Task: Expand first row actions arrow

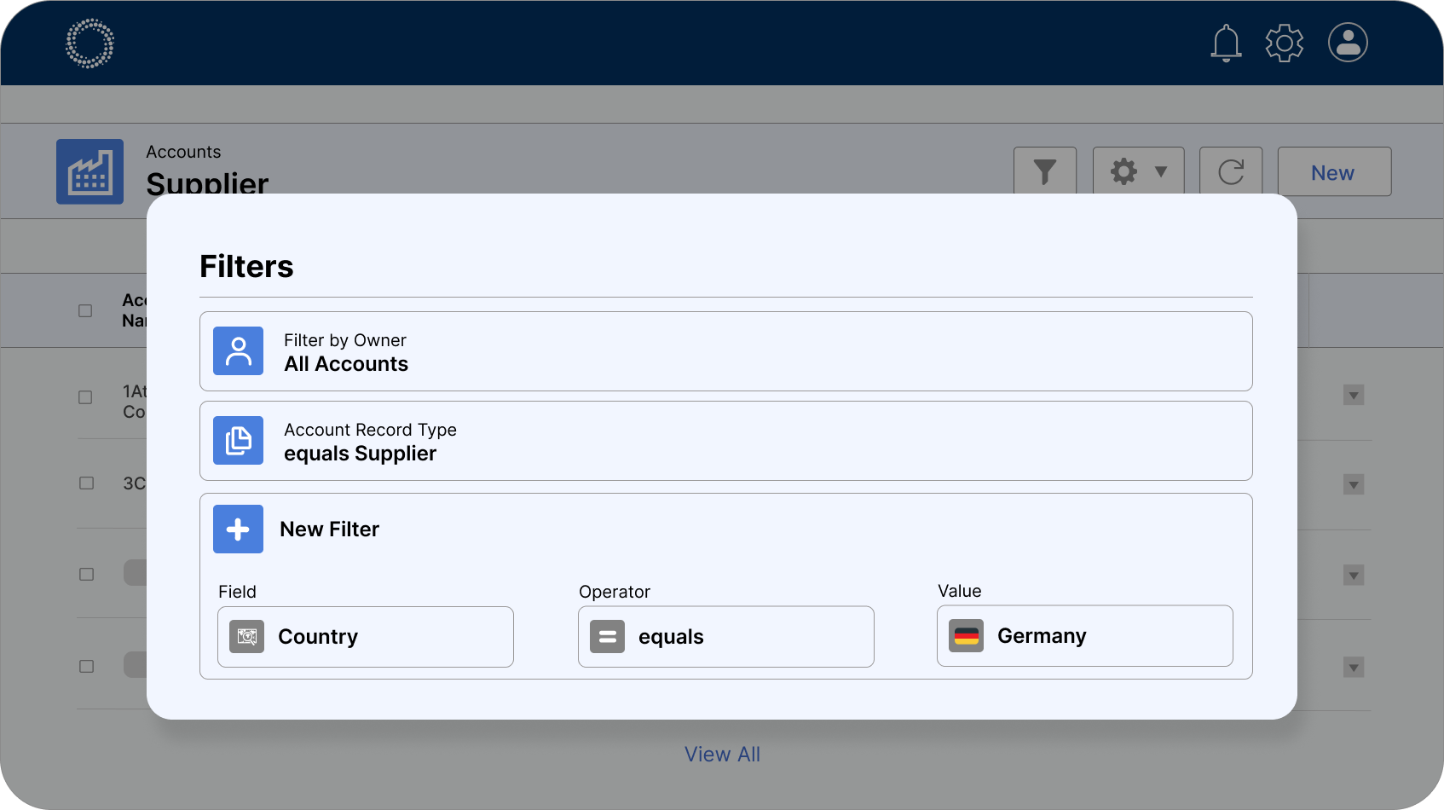Action: pyautogui.click(x=1353, y=396)
